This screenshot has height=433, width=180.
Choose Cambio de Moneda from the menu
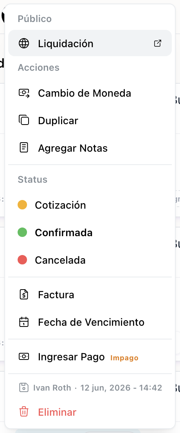(90, 93)
